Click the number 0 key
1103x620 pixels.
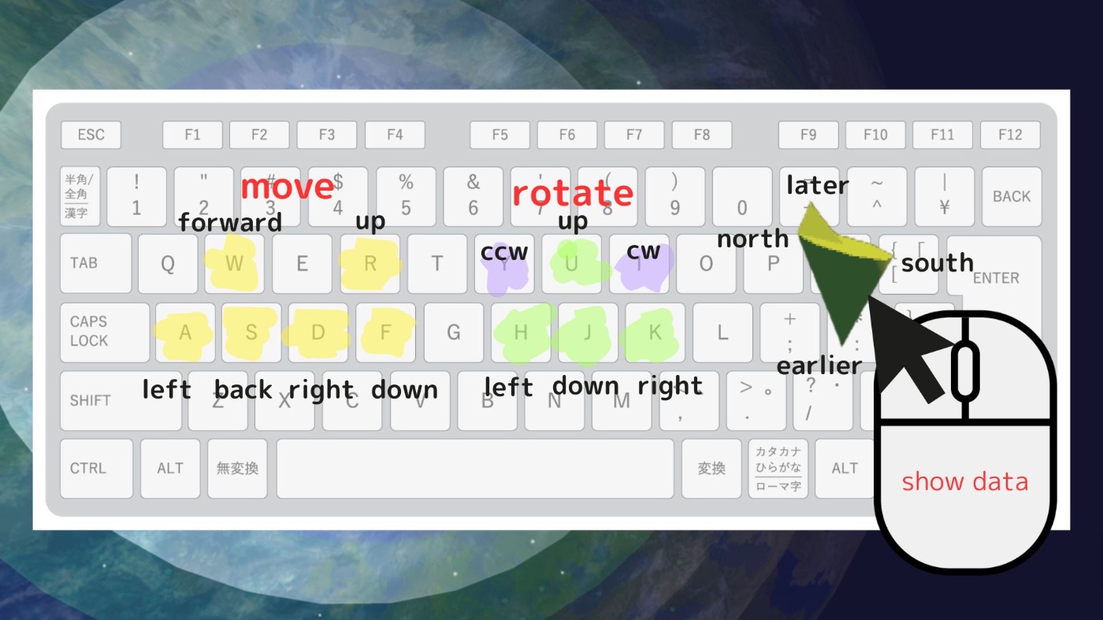[741, 196]
